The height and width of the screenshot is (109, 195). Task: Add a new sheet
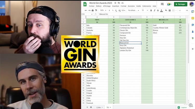(x=87, y=107)
